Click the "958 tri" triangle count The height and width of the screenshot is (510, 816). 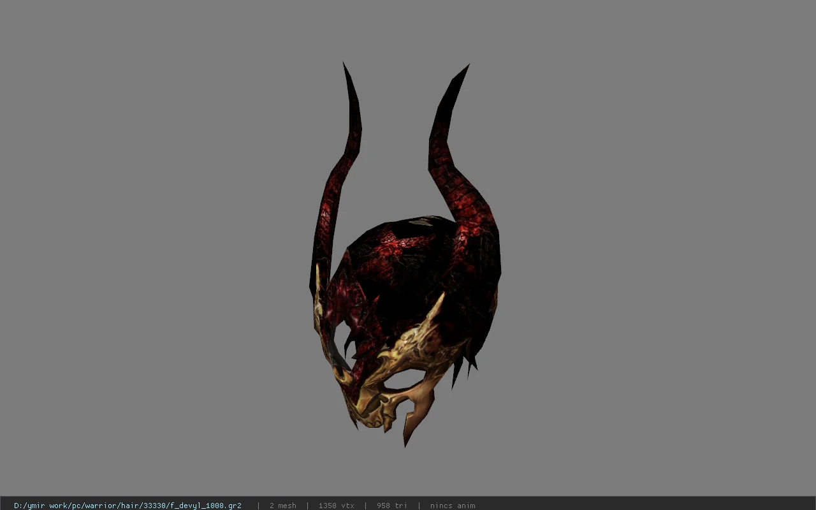click(391, 506)
